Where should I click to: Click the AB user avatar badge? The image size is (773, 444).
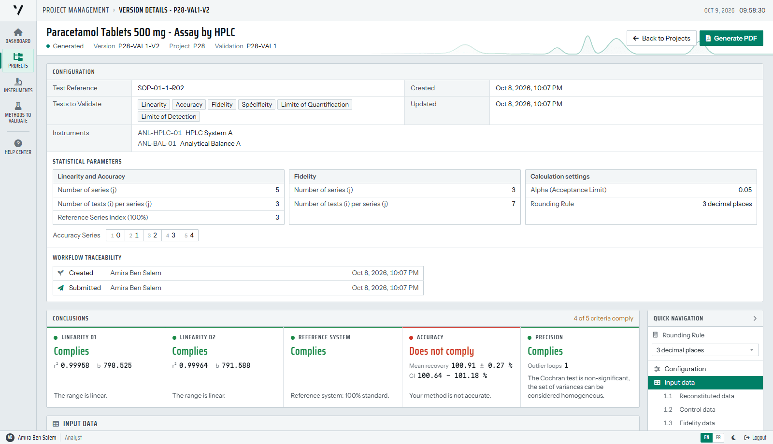10,437
